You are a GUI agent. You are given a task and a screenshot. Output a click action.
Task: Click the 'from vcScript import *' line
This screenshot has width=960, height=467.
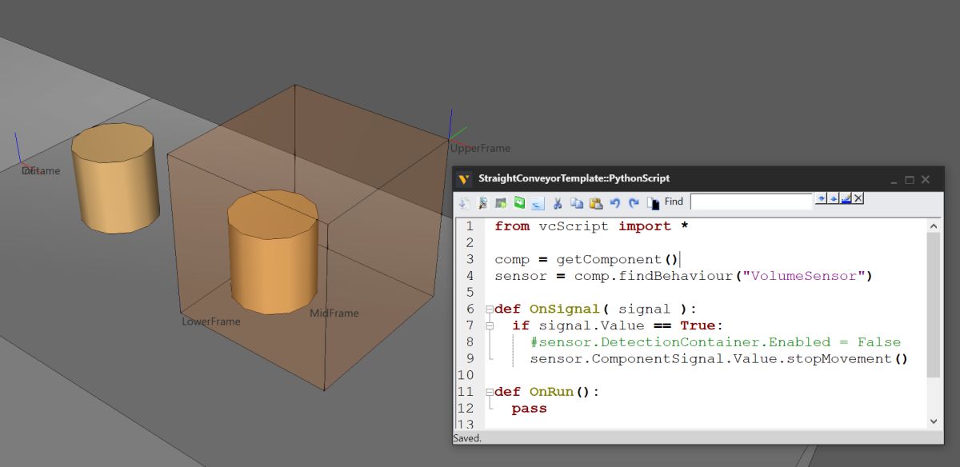[592, 226]
